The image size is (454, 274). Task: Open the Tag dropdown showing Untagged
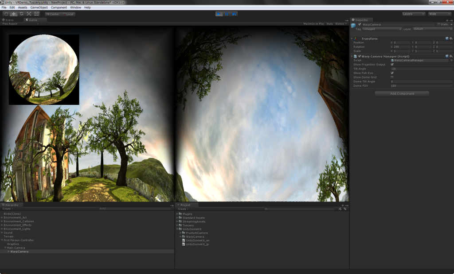coord(381,29)
